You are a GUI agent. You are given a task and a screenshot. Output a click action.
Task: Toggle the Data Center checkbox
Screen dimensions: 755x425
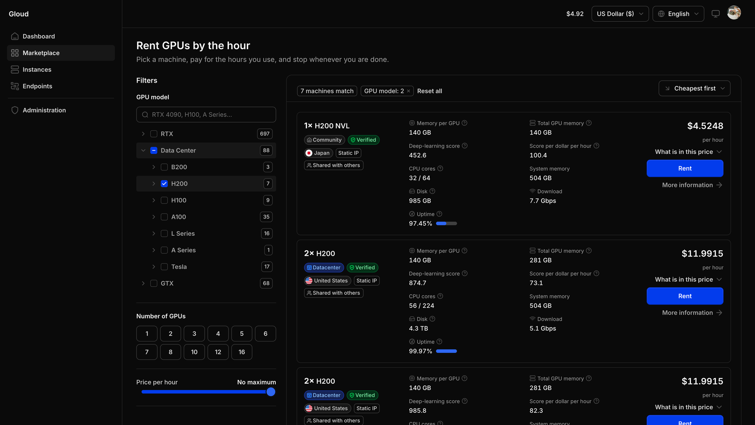(154, 150)
